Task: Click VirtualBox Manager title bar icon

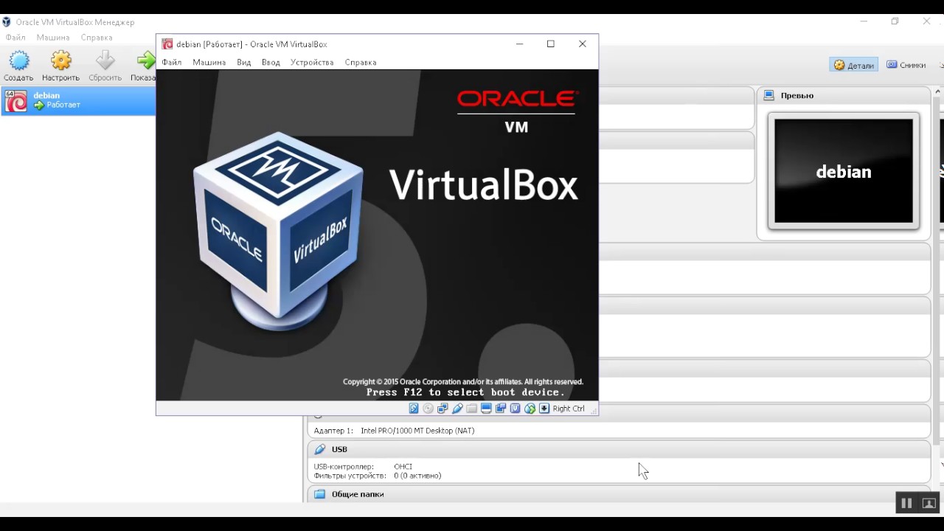Action: pyautogui.click(x=7, y=22)
